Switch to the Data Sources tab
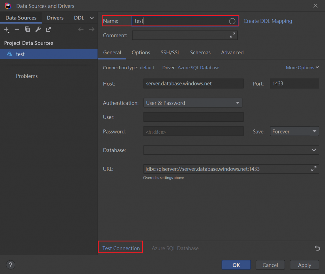 coord(21,18)
